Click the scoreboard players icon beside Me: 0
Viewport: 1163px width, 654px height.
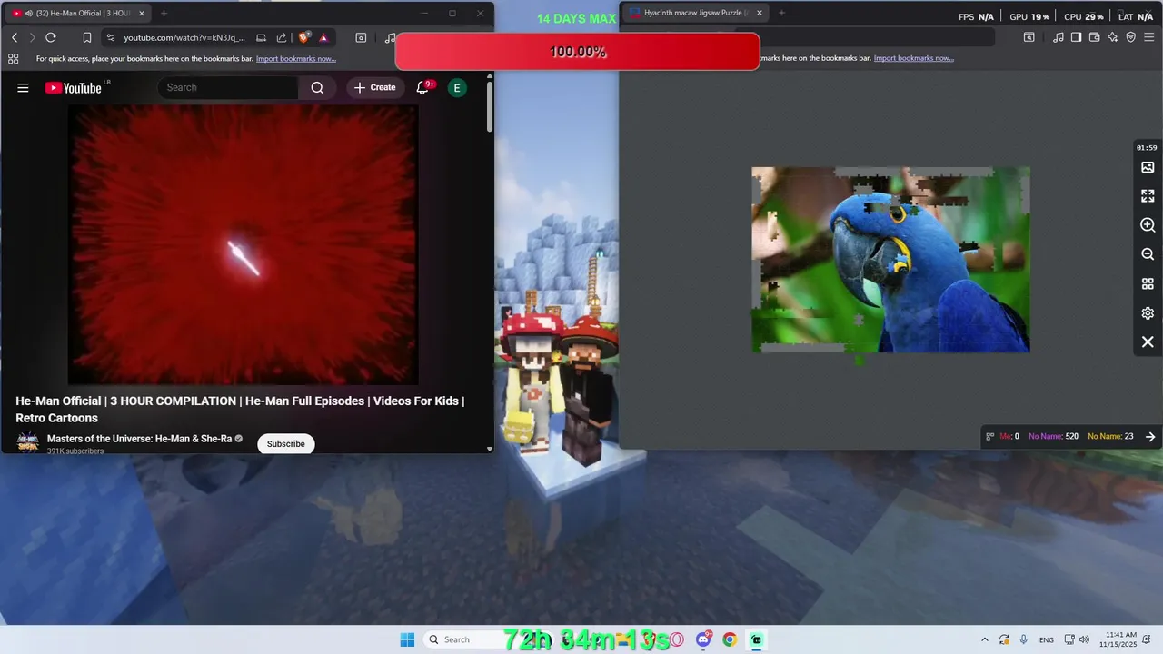pos(989,437)
